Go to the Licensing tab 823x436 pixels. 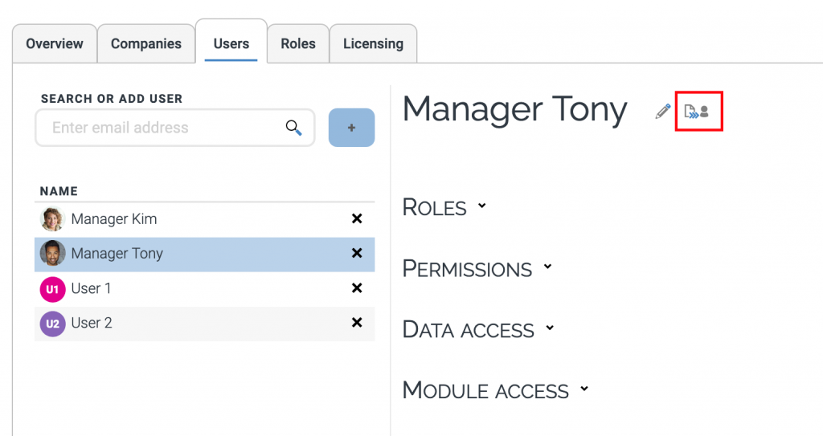click(373, 43)
